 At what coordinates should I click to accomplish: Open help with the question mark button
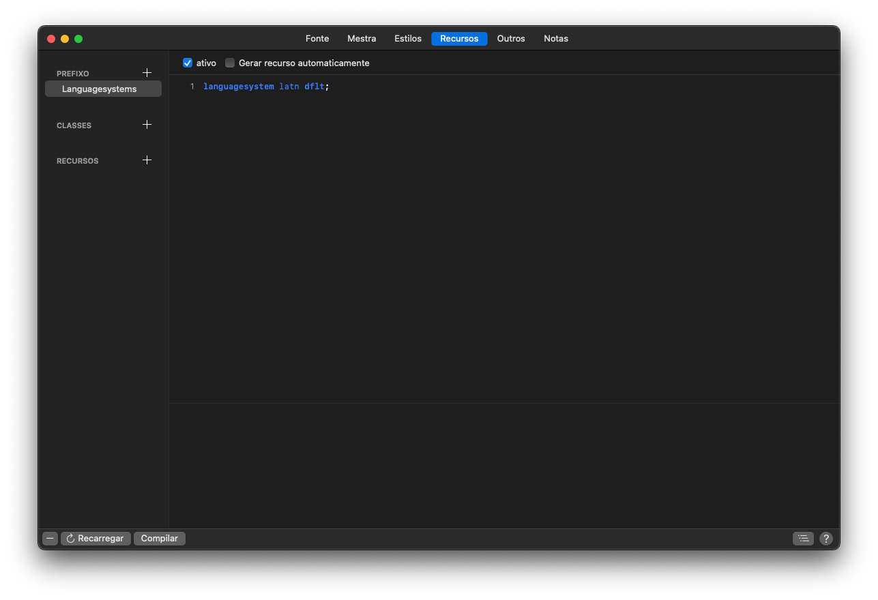(x=826, y=539)
